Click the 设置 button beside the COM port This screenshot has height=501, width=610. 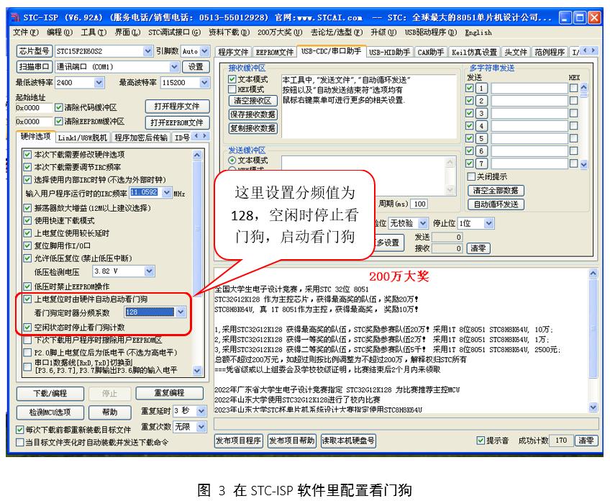tap(196, 66)
